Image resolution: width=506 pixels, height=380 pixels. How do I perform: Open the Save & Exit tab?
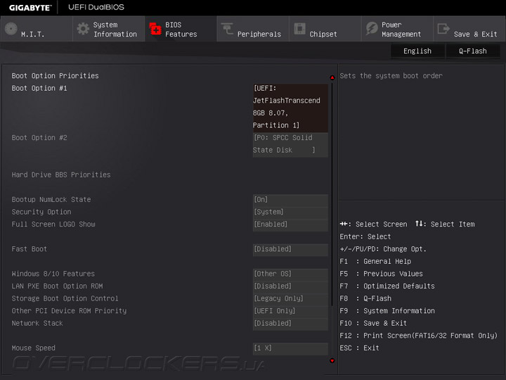(469, 29)
